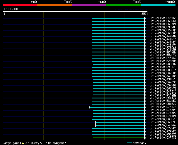
Task: Click the UniRef100_Q05HB0 label
Action: tap(163, 33)
